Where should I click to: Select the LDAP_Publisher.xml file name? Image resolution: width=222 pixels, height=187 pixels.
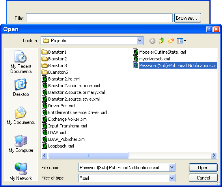(x=67, y=139)
